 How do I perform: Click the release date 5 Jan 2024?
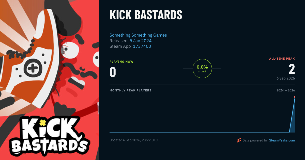141,41
